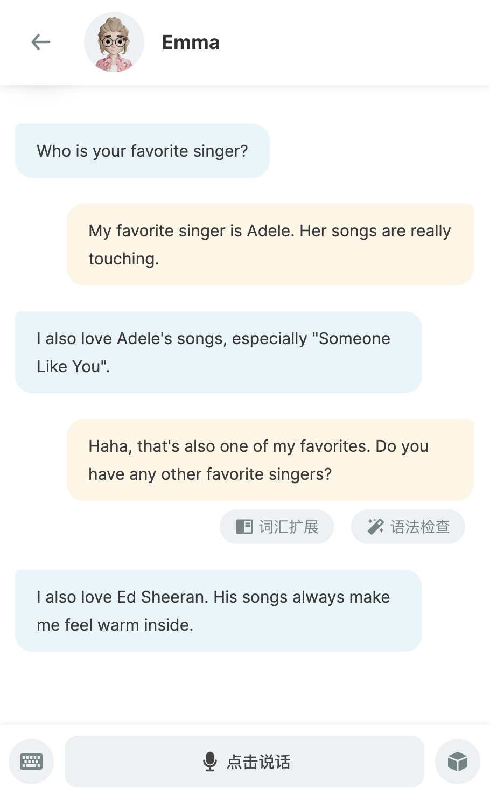Screen dimensions: 490x796
Task: Select the "My favorite singer is Adele" message
Action: 270,245
